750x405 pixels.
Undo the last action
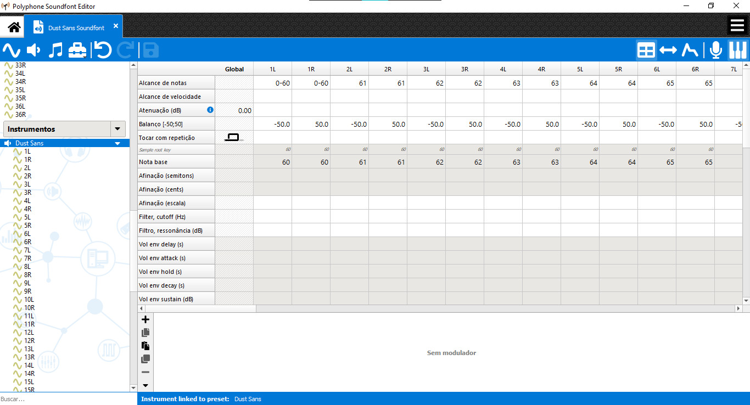[103, 50]
